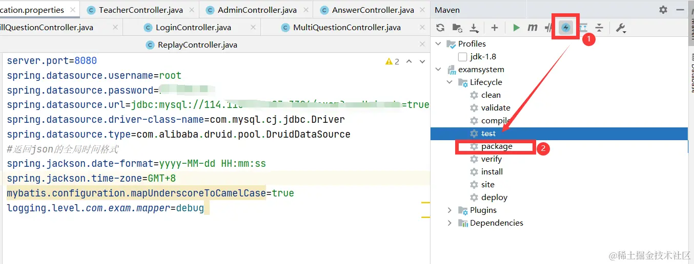Click the gear icon beside install
Image resolution: width=694 pixels, height=264 pixels.
coord(474,172)
